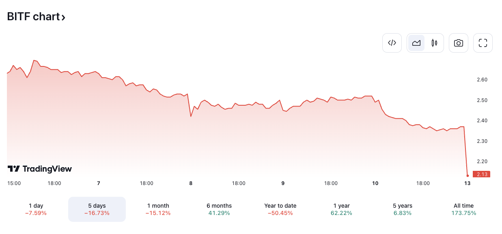502x234 pixels.
Task: Switch to the 5 days tab
Action: click(x=97, y=209)
